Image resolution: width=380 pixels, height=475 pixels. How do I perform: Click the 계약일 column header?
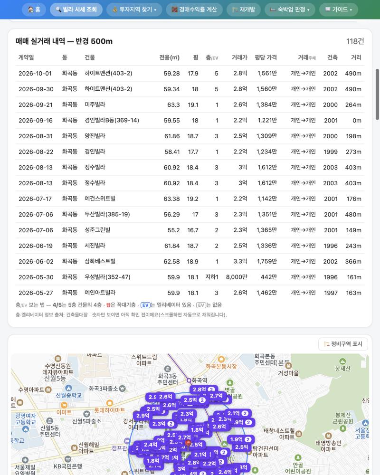(26, 57)
